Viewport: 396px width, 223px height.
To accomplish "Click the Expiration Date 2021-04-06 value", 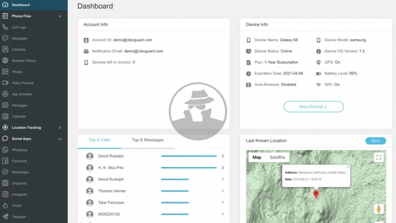I will coord(293,73).
